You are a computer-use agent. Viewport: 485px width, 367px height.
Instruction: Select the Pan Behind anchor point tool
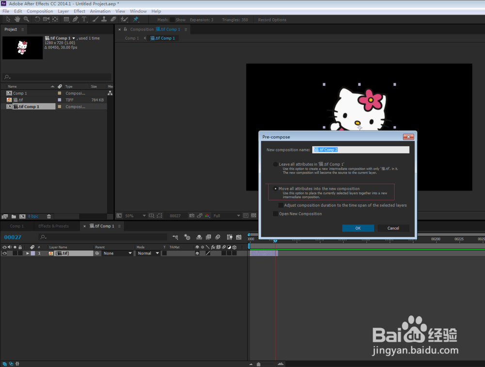tap(55, 19)
